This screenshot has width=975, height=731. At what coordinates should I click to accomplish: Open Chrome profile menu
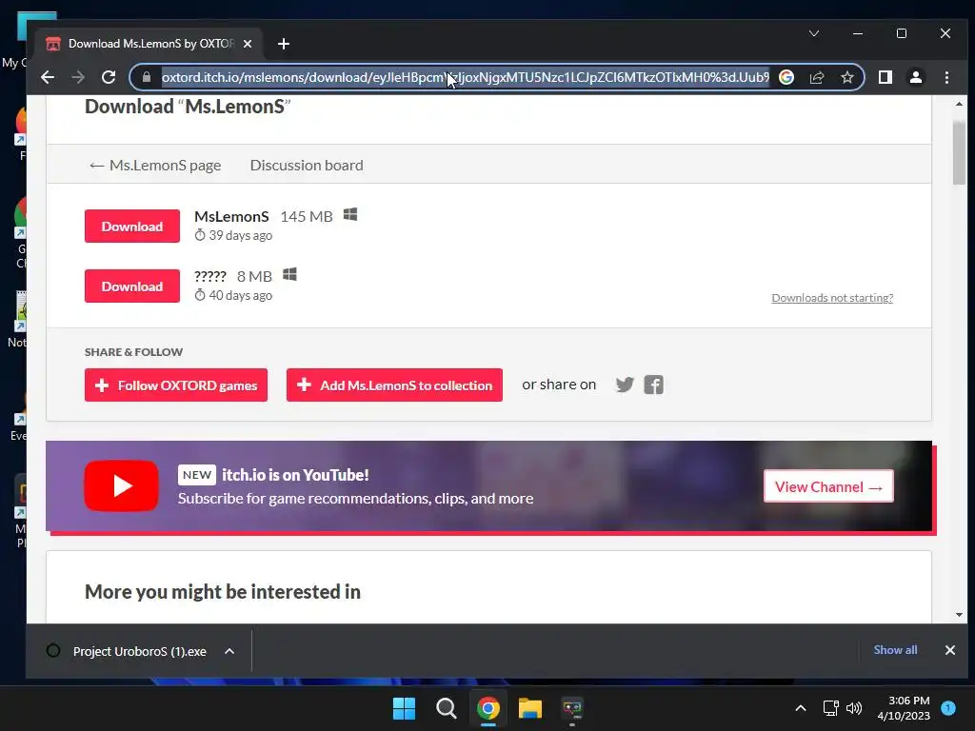[x=915, y=77]
